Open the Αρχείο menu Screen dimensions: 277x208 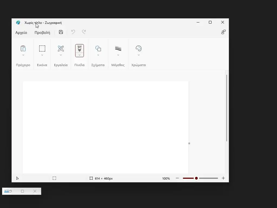21,32
